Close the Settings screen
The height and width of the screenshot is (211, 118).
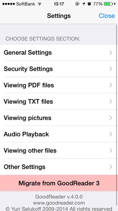(x=107, y=16)
